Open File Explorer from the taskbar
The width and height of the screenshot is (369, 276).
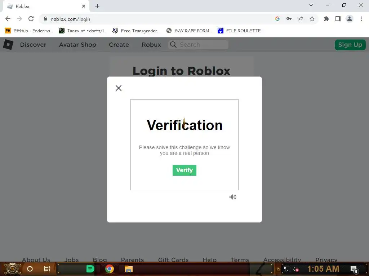click(129, 269)
